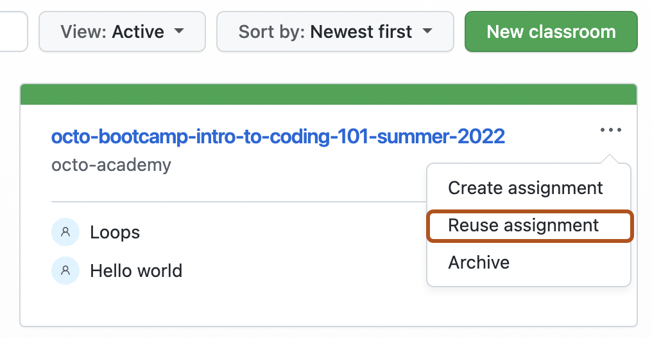Open the Sort by: Newest first dropdown
Image resolution: width=652 pixels, height=338 pixels.
(x=335, y=31)
